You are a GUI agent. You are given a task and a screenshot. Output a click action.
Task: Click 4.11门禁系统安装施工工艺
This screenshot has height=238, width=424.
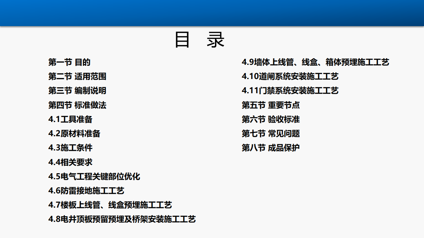tap(290, 91)
